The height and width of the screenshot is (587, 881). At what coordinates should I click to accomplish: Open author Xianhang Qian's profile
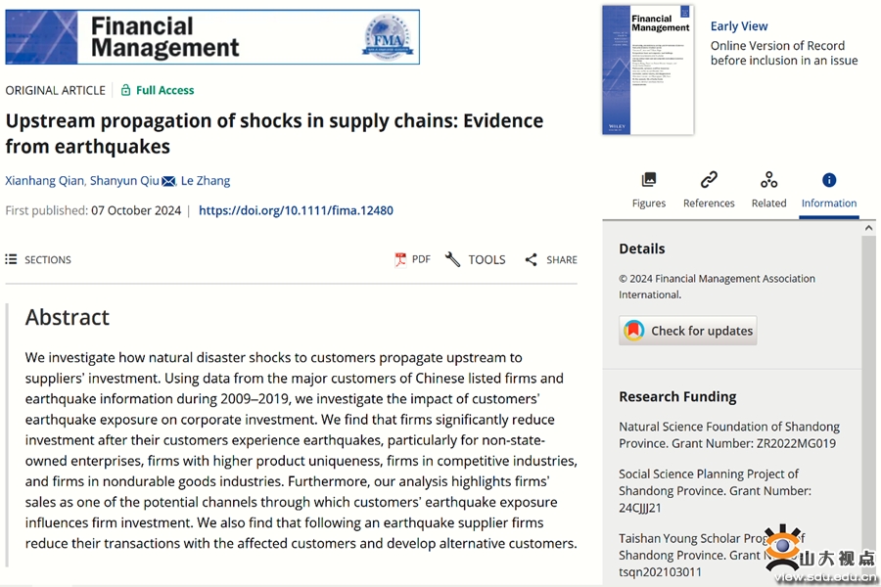point(44,181)
